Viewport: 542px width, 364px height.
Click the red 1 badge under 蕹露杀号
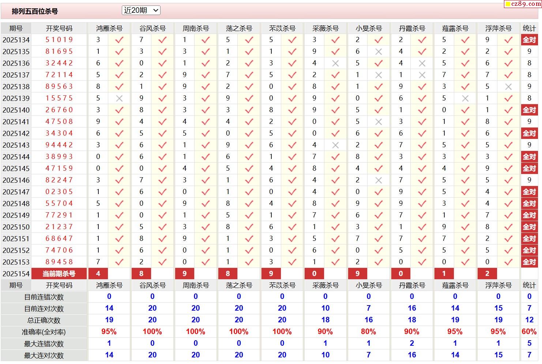pos(444,274)
